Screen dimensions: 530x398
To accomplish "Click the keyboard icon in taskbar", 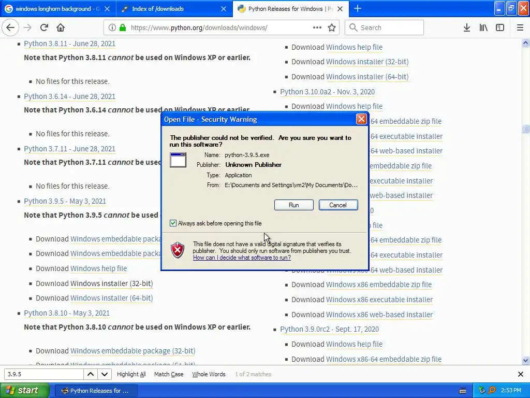I will (463, 391).
